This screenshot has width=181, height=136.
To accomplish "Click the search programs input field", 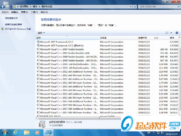I will tap(158, 7).
